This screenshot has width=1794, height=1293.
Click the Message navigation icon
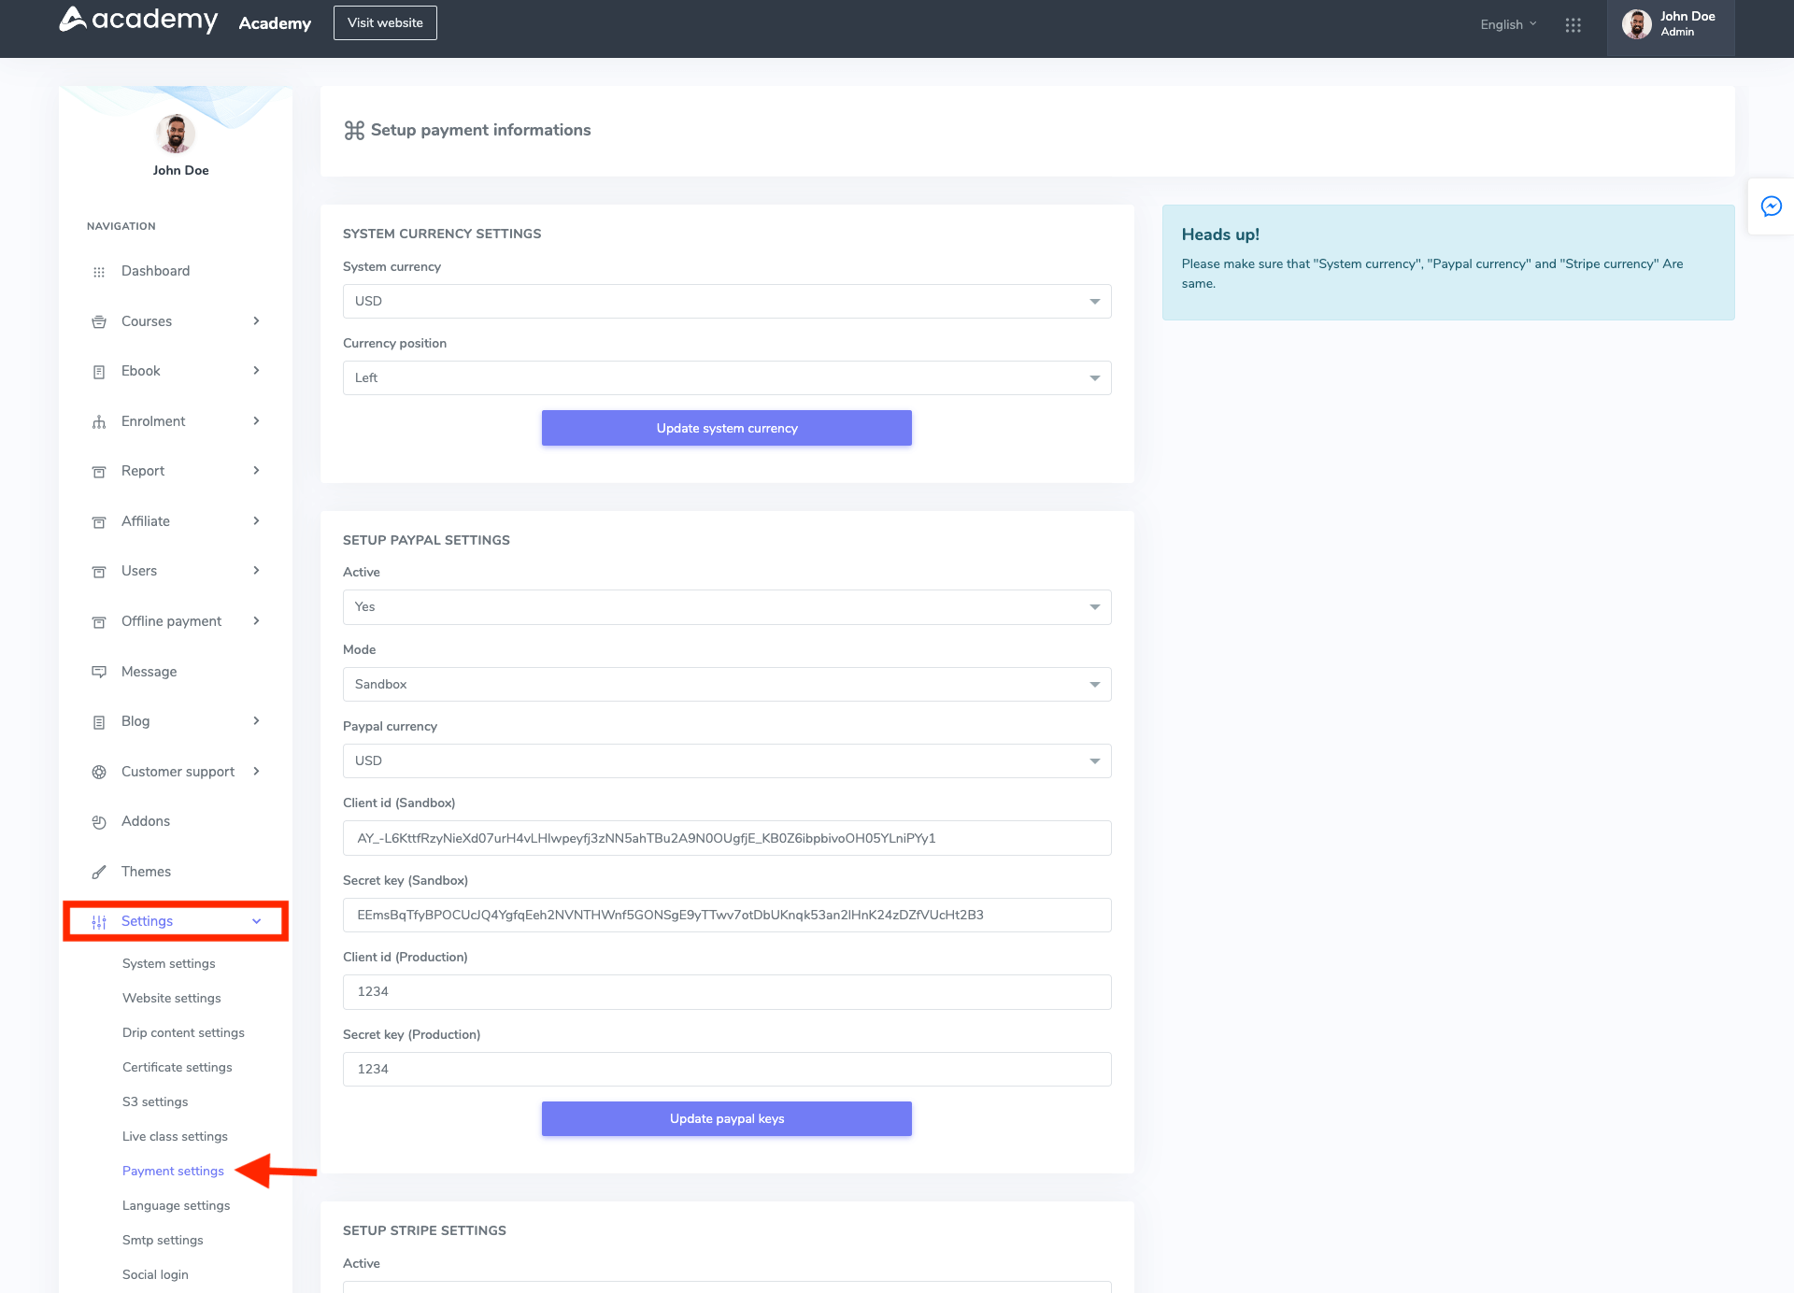coord(99,672)
